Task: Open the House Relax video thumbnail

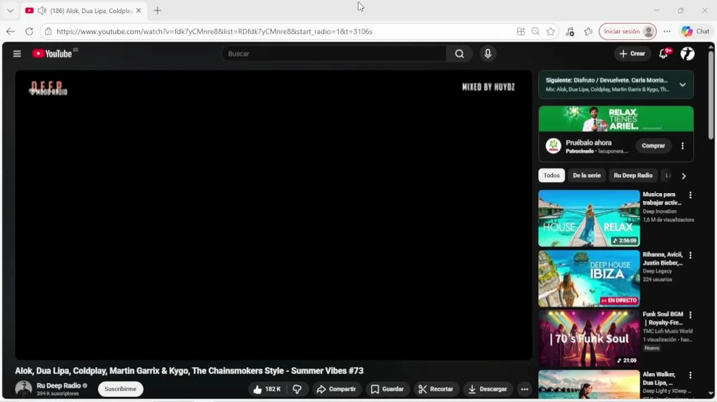Action: point(589,218)
